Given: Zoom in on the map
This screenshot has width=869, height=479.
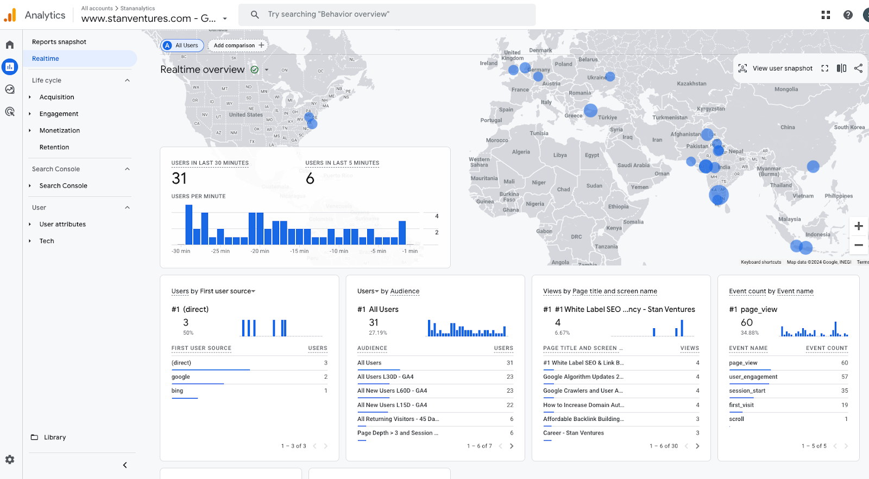Looking at the screenshot, I should coord(859,226).
